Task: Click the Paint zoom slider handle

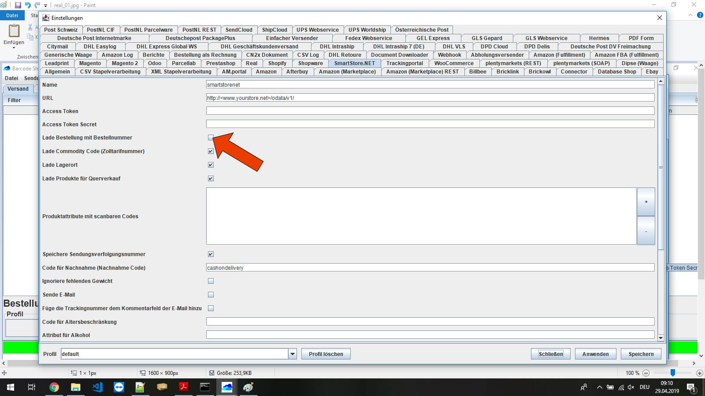Action: click(x=673, y=373)
